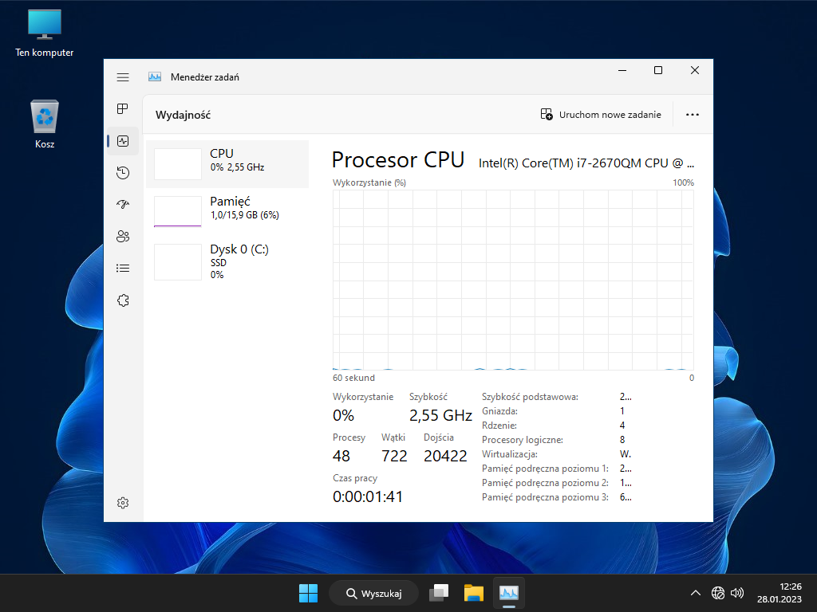Open the App history icon in sidebar

coord(123,173)
